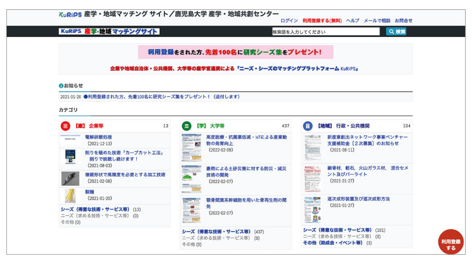
Task: Open the 電解研磨処理 entry
Action: [x=98, y=137]
